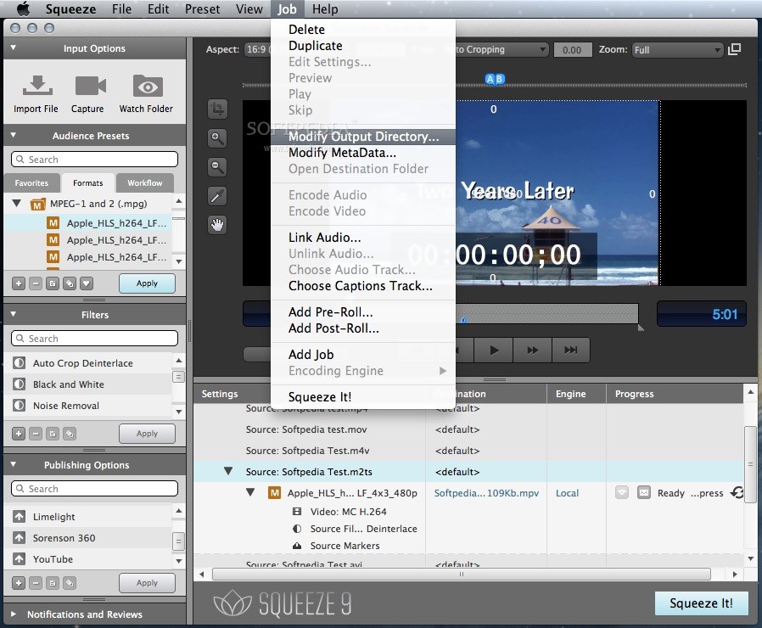Click the fast forward button
762x628 pixels.
click(533, 350)
